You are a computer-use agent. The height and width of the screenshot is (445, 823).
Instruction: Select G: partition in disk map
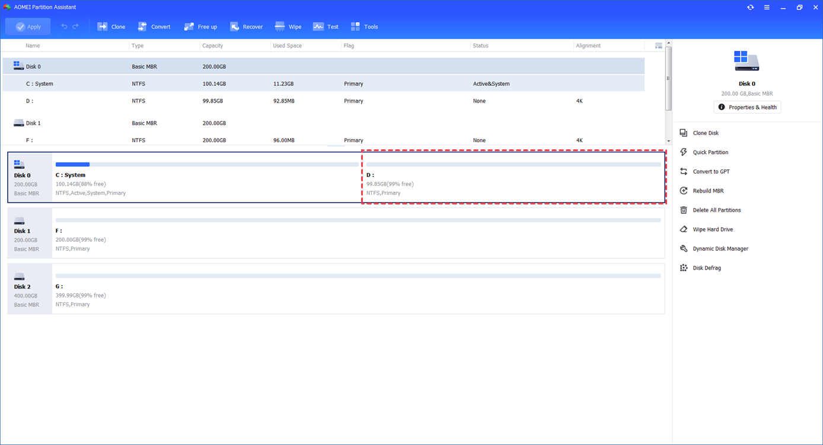point(358,289)
